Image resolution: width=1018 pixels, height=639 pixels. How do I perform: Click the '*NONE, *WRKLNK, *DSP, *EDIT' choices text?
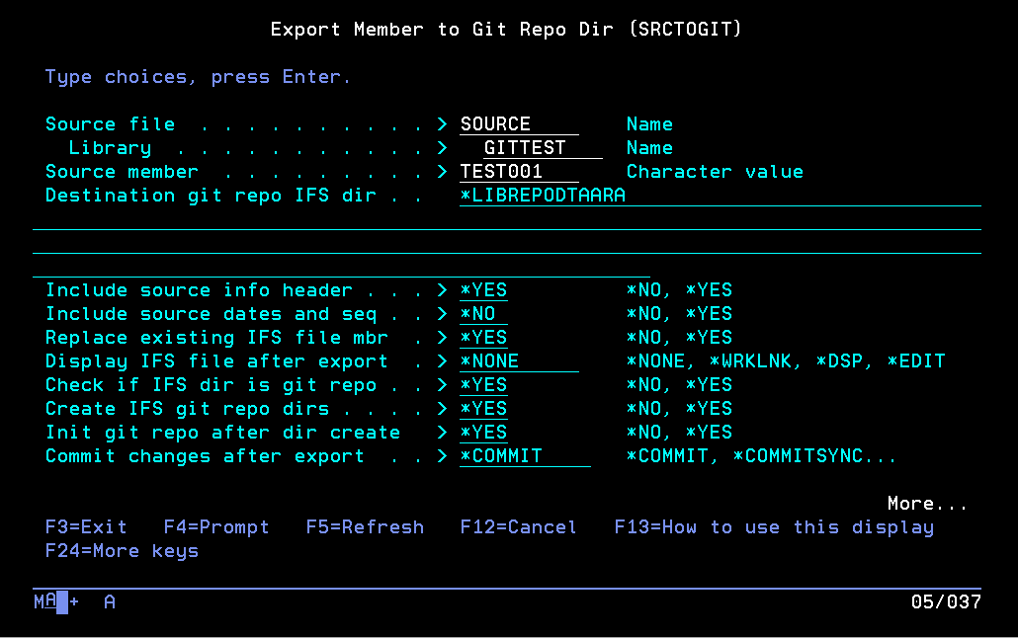click(x=786, y=361)
